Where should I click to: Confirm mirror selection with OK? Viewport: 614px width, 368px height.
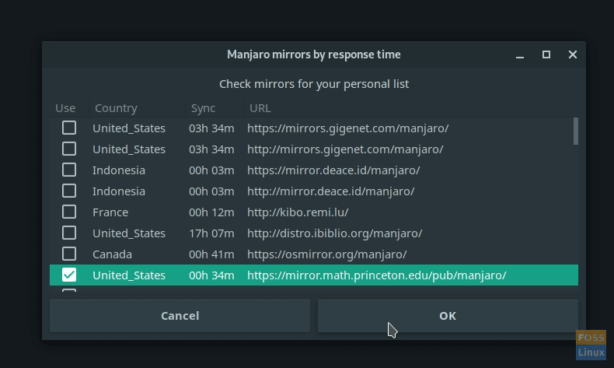(x=448, y=316)
